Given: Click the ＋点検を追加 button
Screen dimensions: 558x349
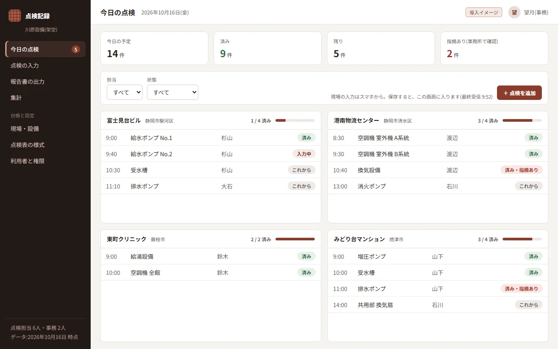Looking at the screenshot, I should (x=519, y=93).
